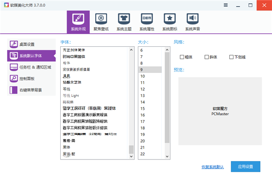Viewport: 272px width, 179px height.
Task: Select font 雅痞-简
Action: click(69, 140)
